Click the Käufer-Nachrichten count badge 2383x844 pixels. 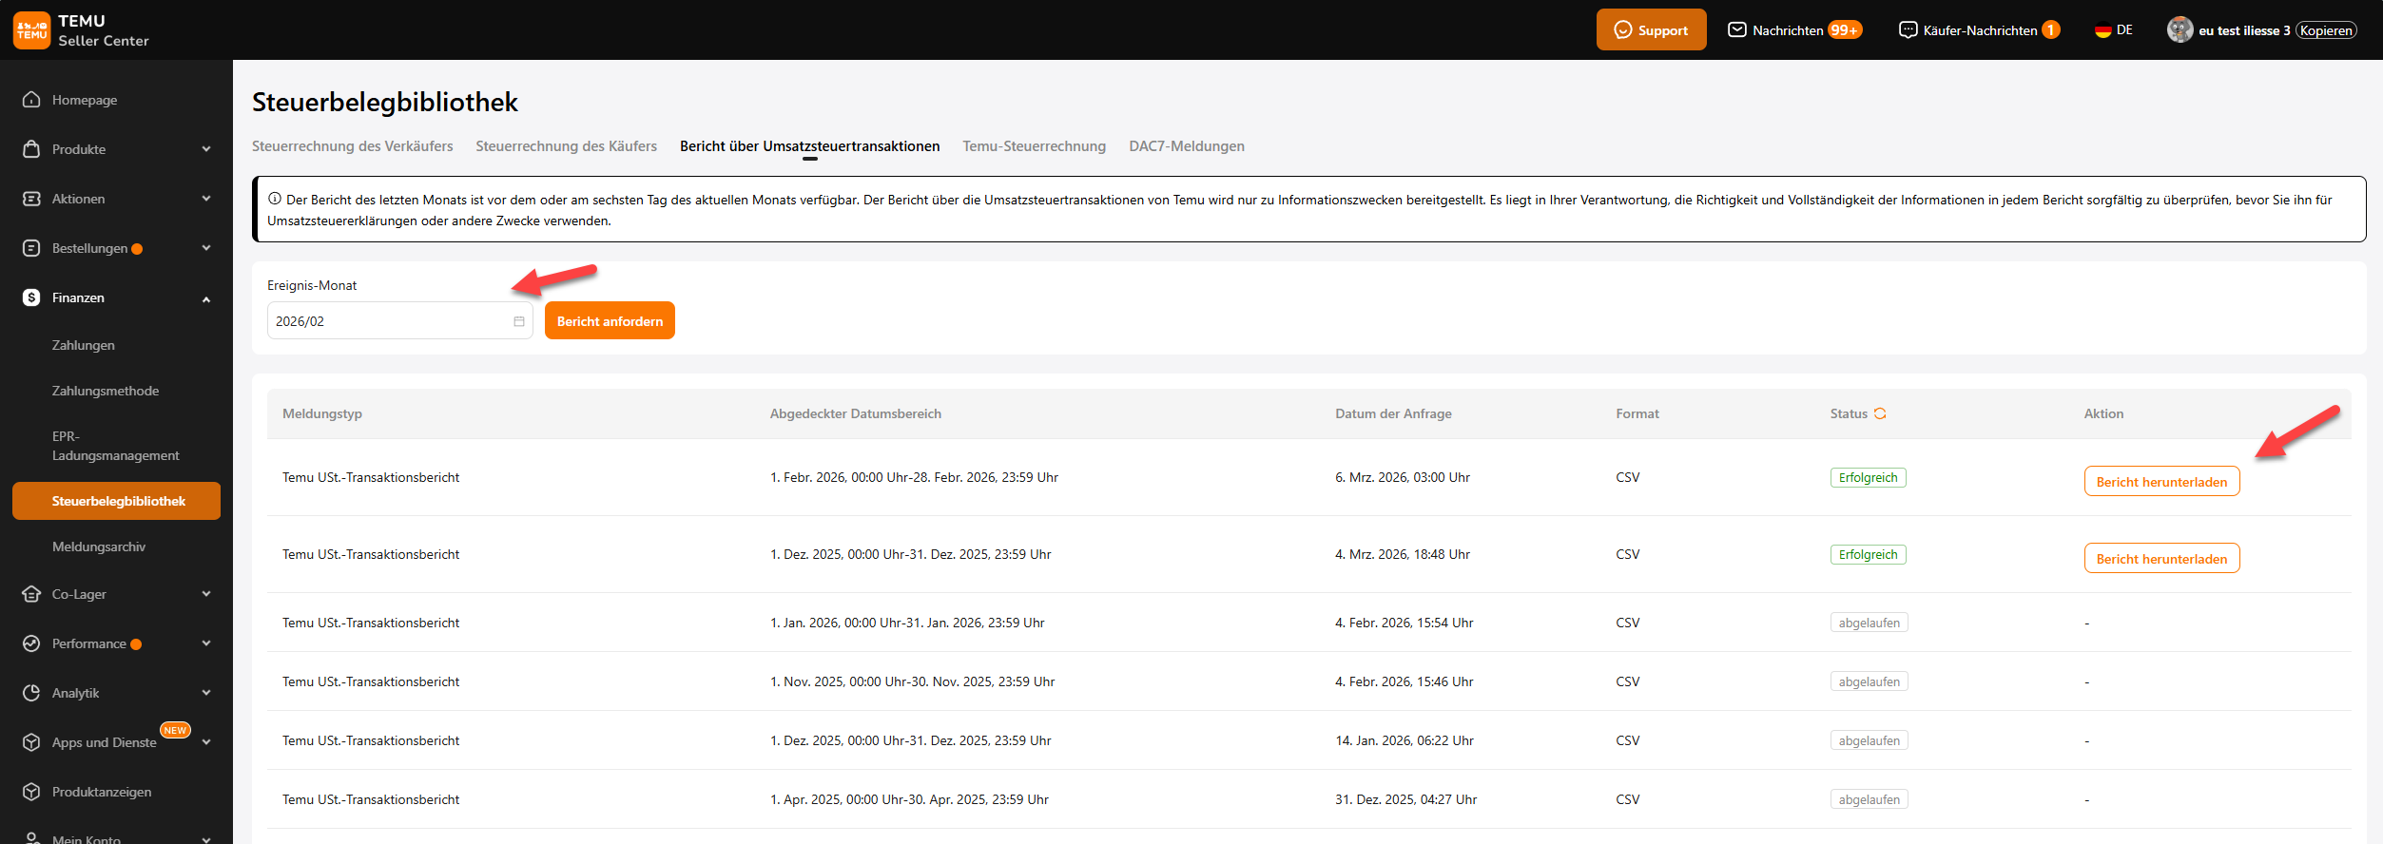[x=2051, y=30]
